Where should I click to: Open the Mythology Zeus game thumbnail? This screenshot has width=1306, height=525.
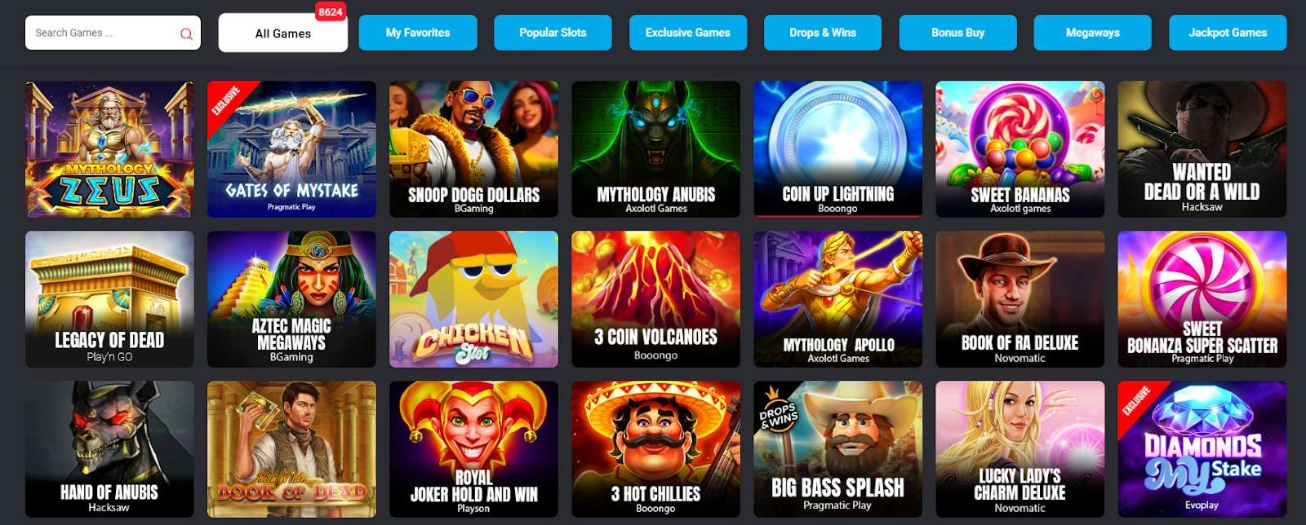(x=109, y=149)
